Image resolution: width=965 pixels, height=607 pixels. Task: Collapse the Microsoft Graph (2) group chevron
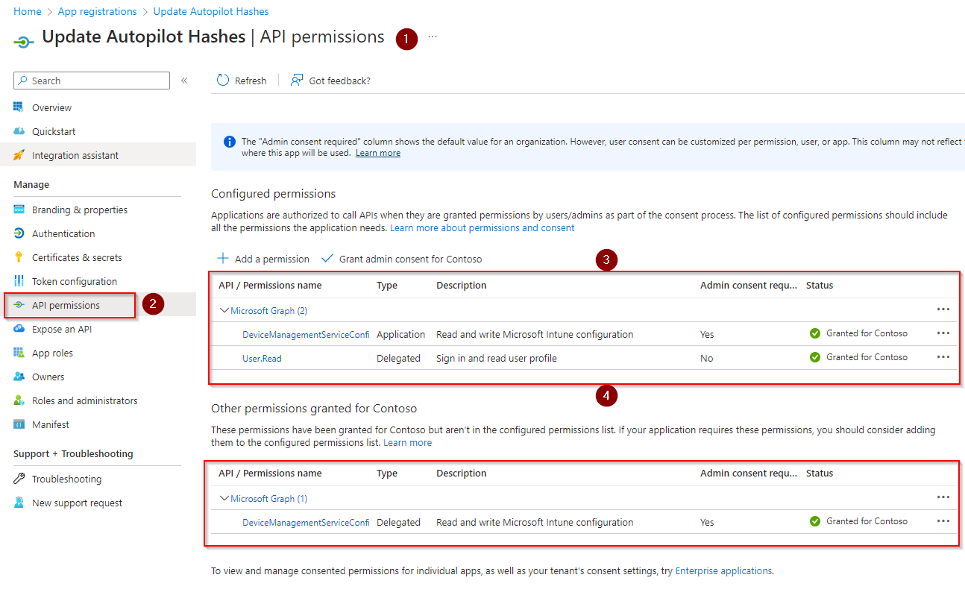click(x=224, y=310)
